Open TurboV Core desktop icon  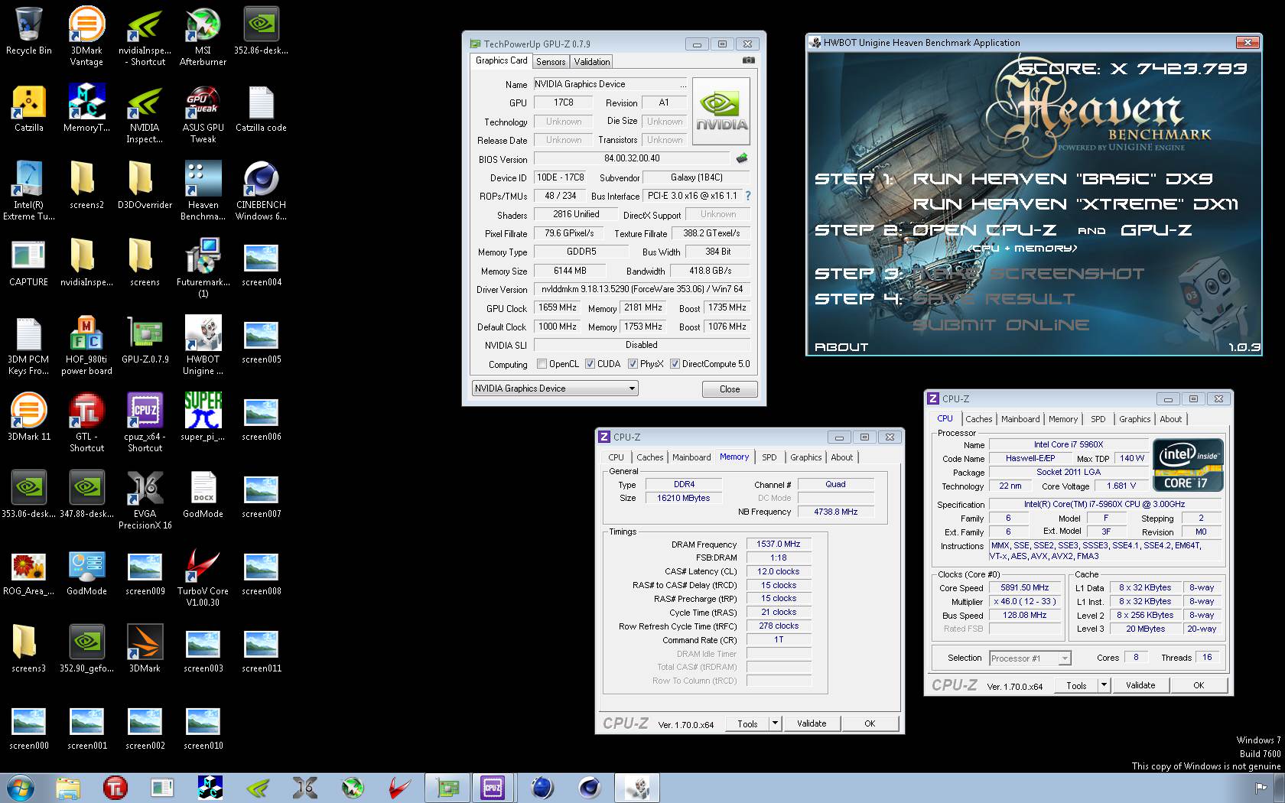203,577
